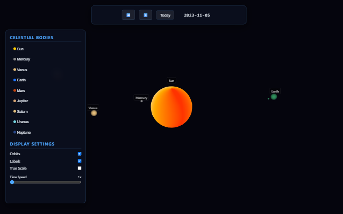Select Saturn in the celestial bodies list
Viewport: 343px width, 214px height.
pyautogui.click(x=46, y=111)
